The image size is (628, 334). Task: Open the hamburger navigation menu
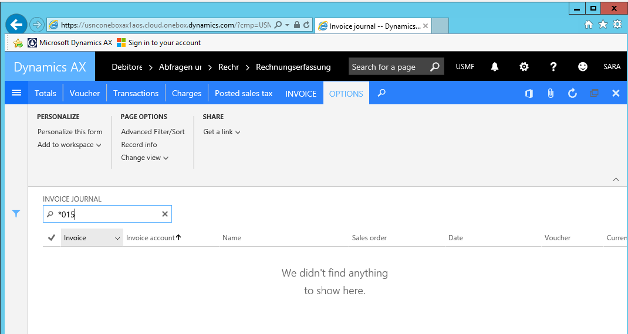click(16, 93)
